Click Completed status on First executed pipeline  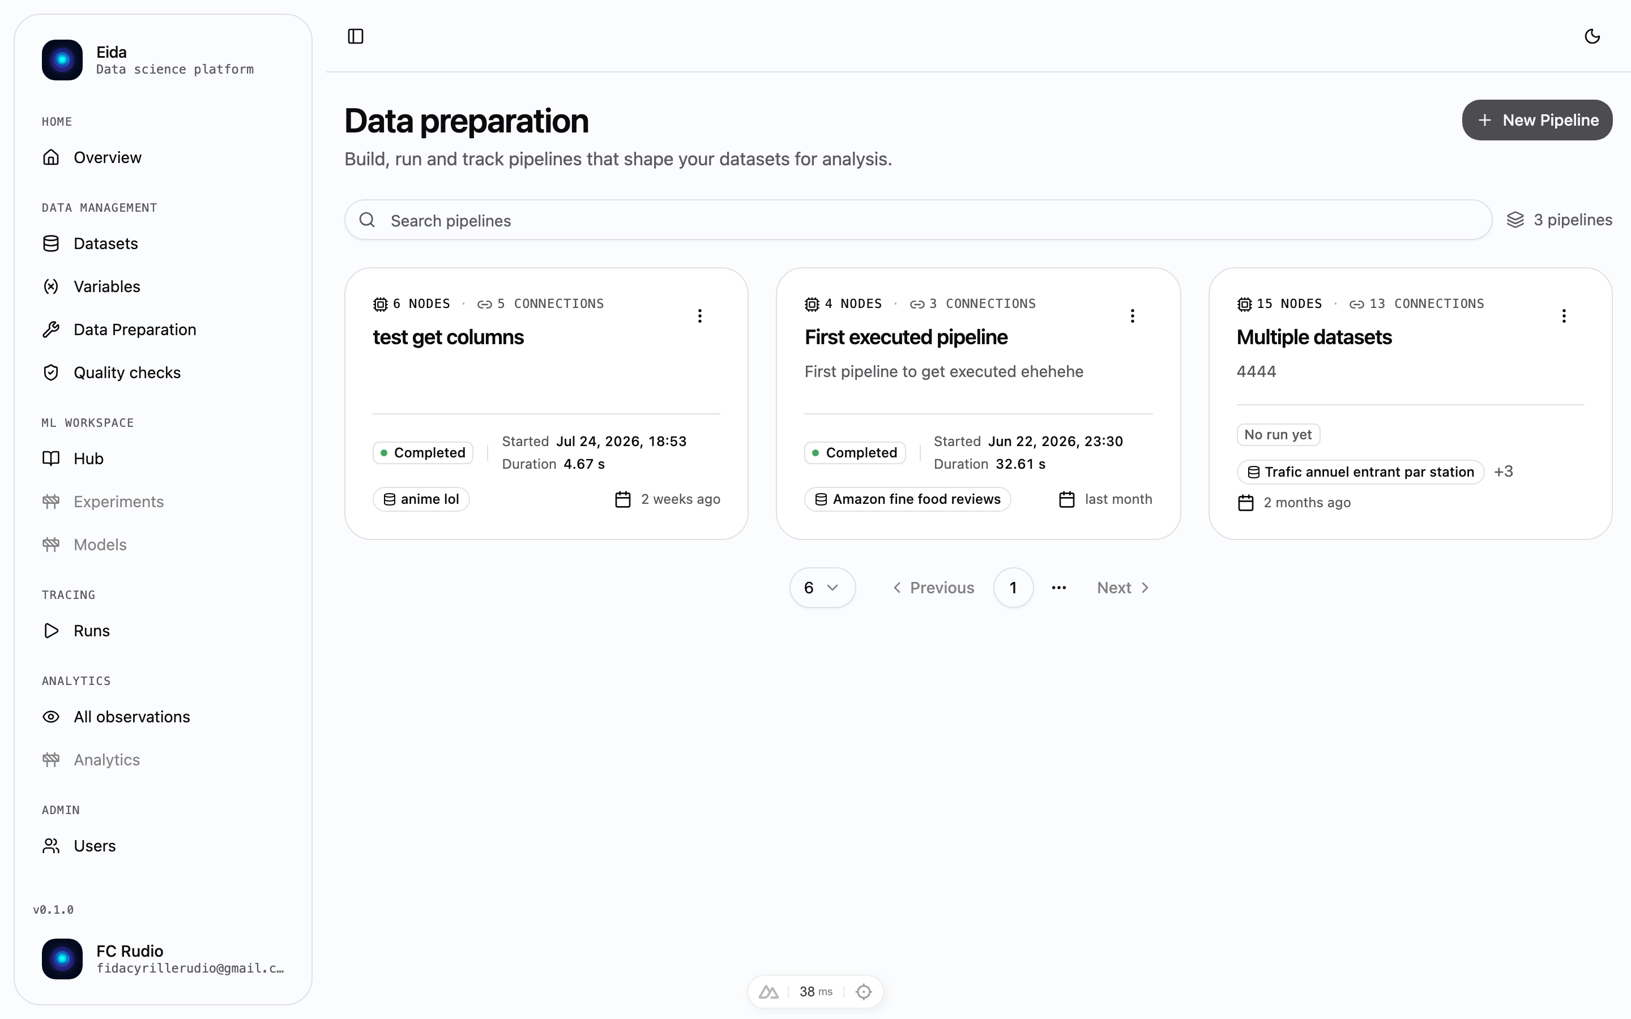[x=855, y=453]
